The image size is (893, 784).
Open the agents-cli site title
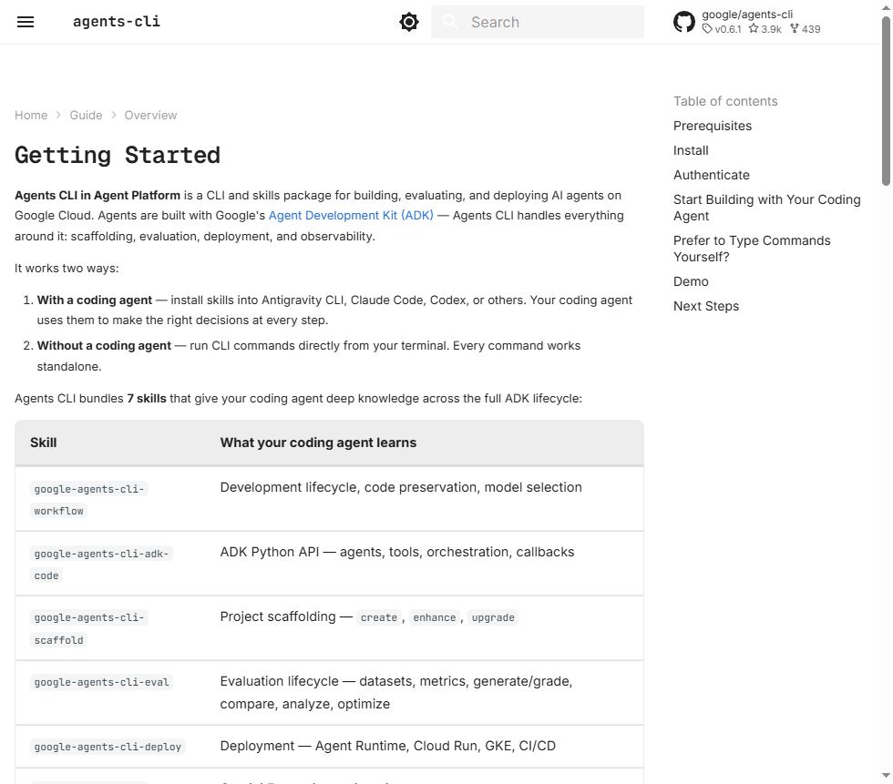tap(117, 22)
